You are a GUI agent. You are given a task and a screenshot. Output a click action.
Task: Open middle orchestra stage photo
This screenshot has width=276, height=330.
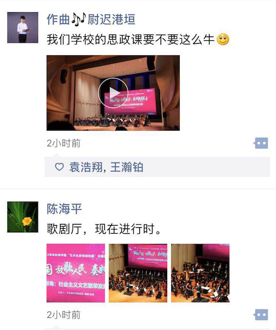[138, 273]
